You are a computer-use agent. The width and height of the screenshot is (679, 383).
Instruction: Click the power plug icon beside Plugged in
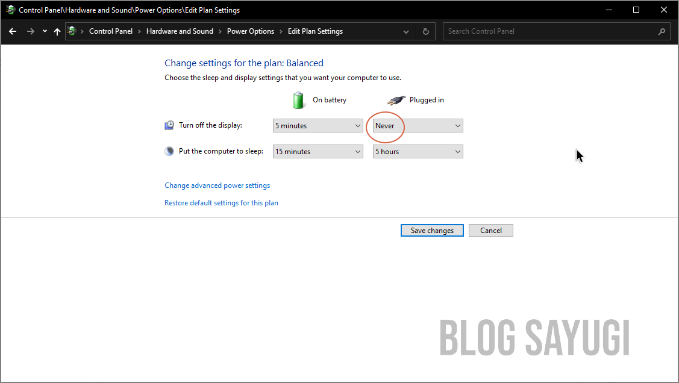pos(396,99)
